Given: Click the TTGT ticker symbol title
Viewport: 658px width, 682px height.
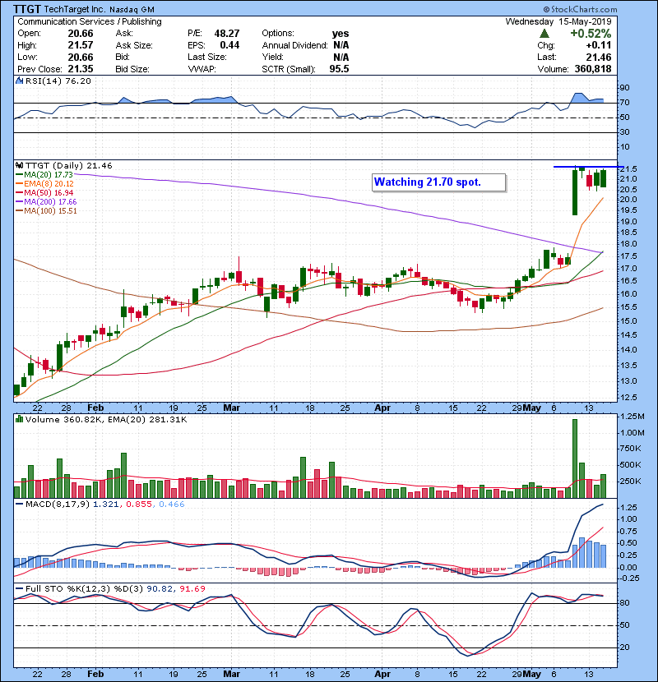Looking at the screenshot, I should (x=33, y=8).
